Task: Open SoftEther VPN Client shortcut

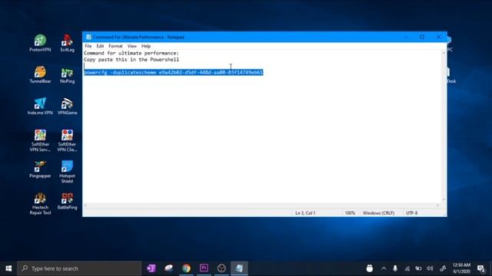Action: [67, 140]
